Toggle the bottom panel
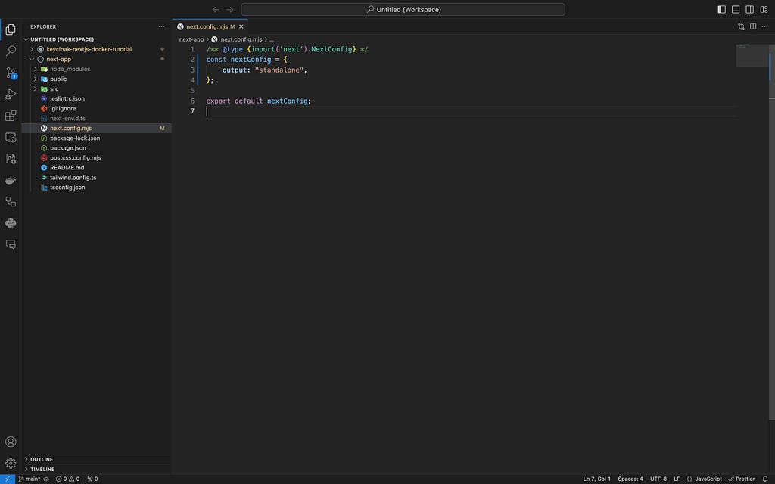 [x=736, y=9]
